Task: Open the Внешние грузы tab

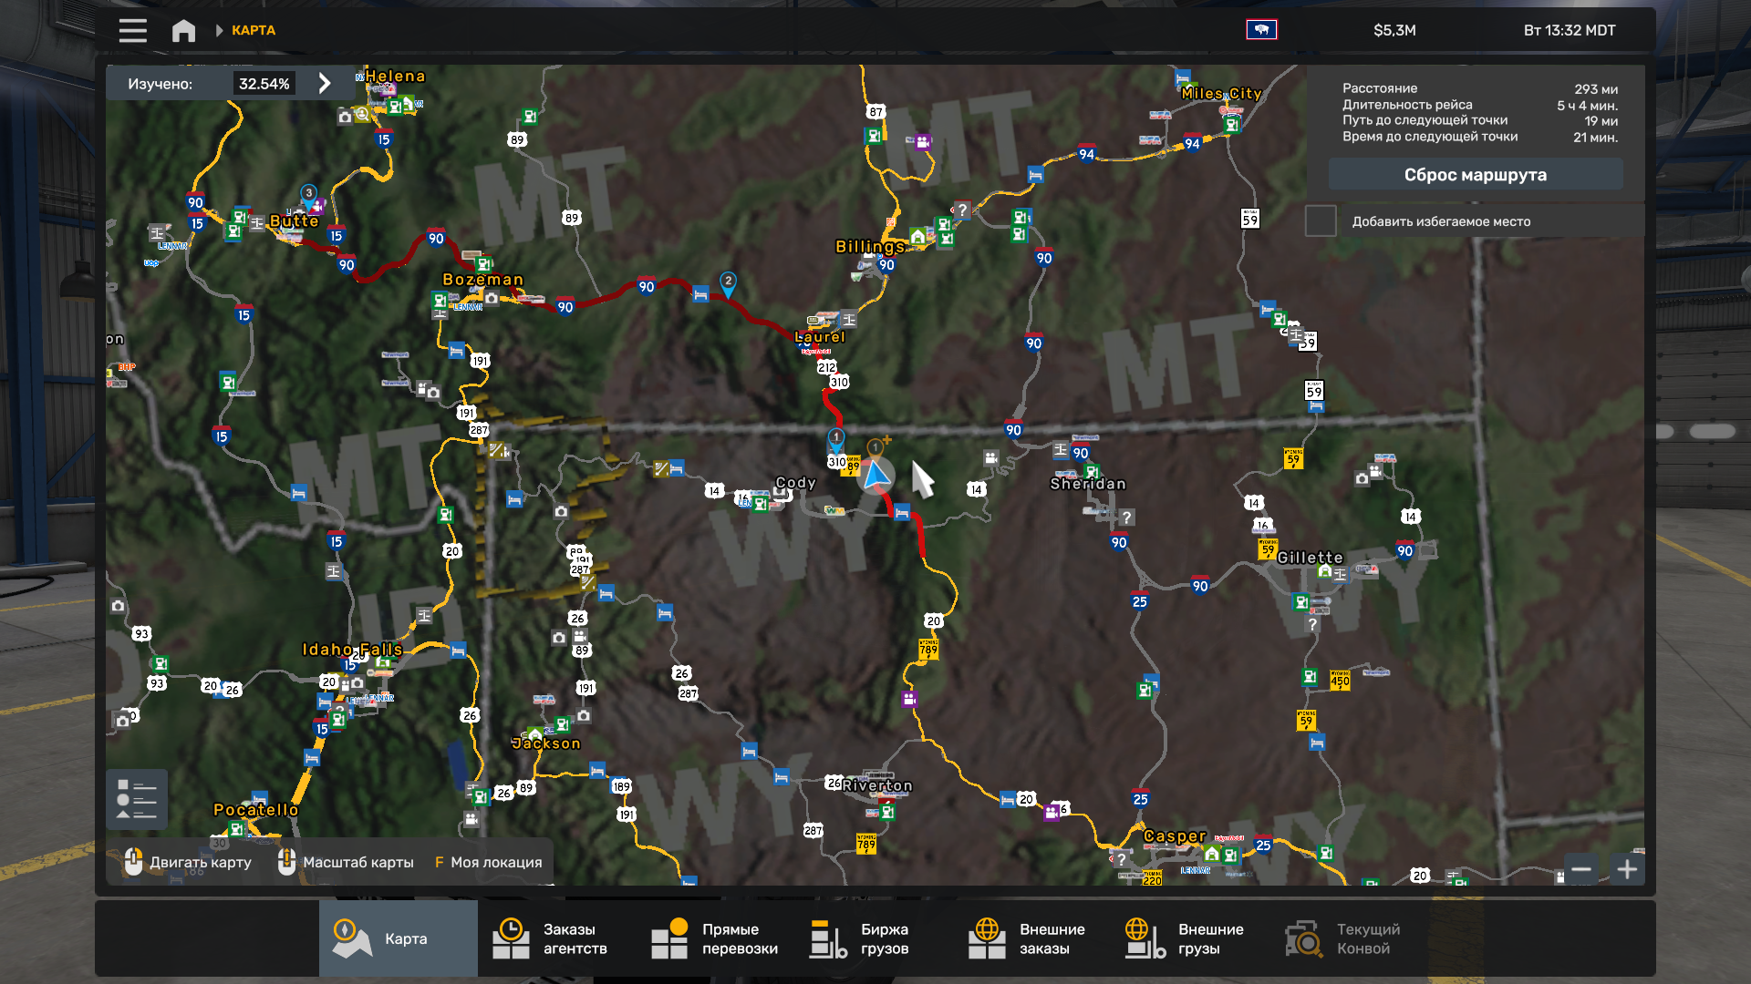Action: tap(1191, 938)
